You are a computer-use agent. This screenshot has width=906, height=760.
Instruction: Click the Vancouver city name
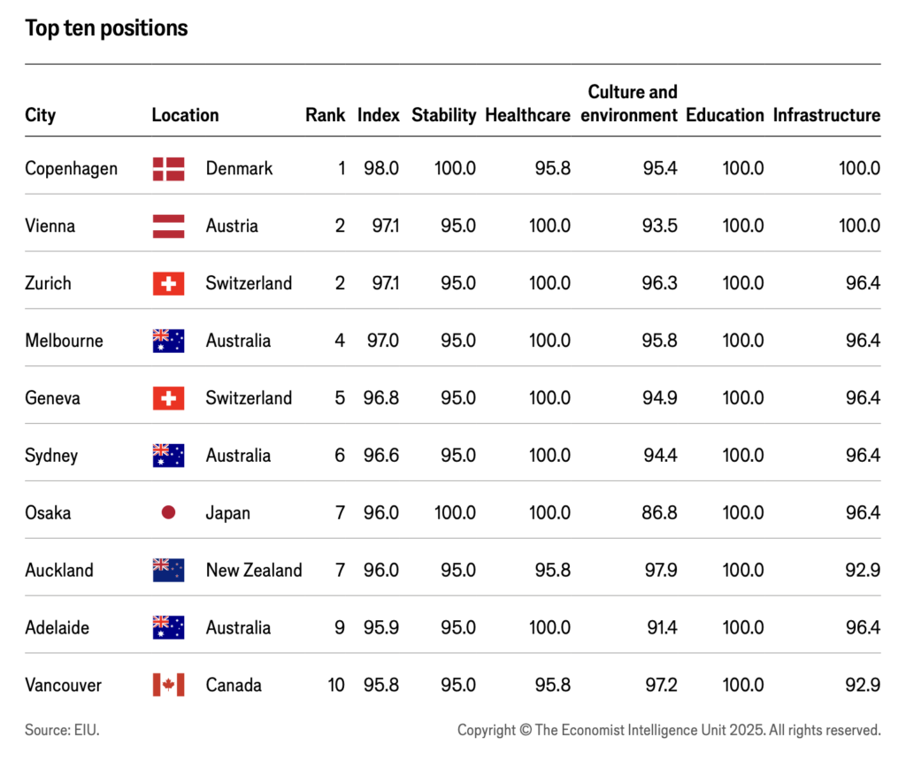tap(63, 685)
